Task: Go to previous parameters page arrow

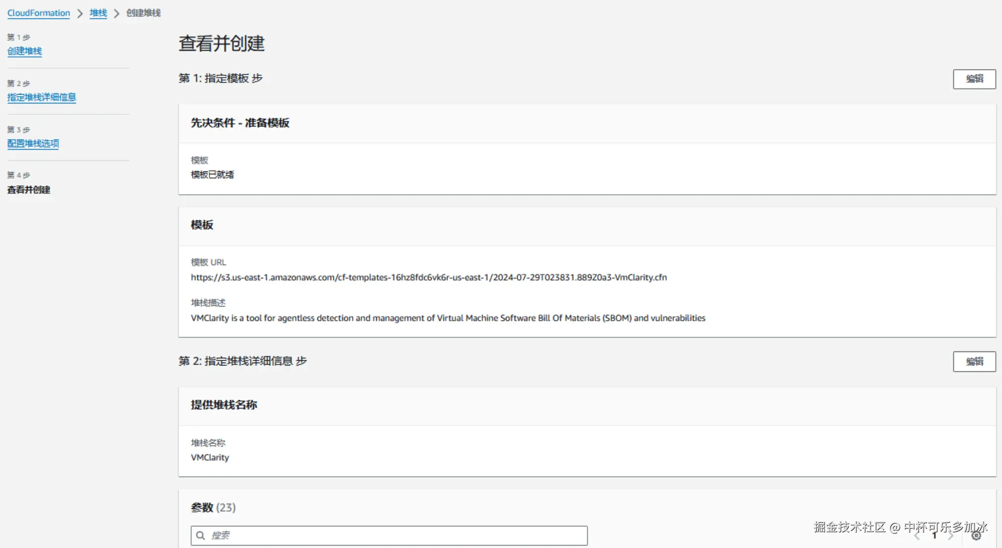Action: click(917, 535)
